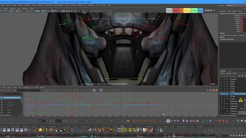The image size is (246, 138).
Task: Open the graph editor search field dropdown arrow
Action: (x=21, y=94)
